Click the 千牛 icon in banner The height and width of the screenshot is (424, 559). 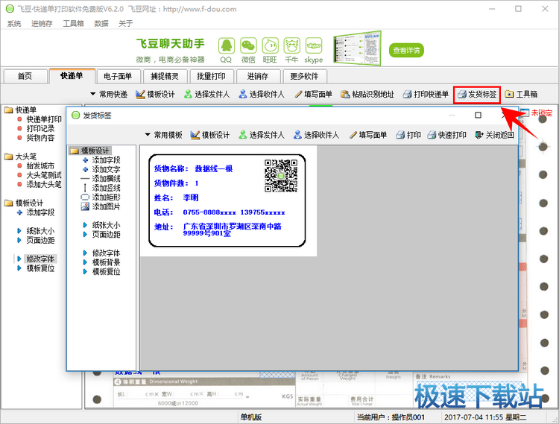292,46
